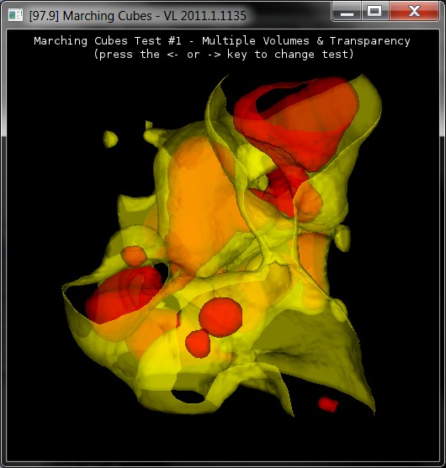Image resolution: width=446 pixels, height=468 pixels.
Task: Close the Marching Cubes window
Action: click(x=414, y=11)
